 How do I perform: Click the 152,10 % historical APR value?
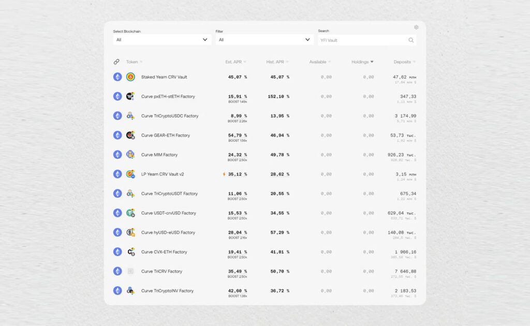(278, 97)
